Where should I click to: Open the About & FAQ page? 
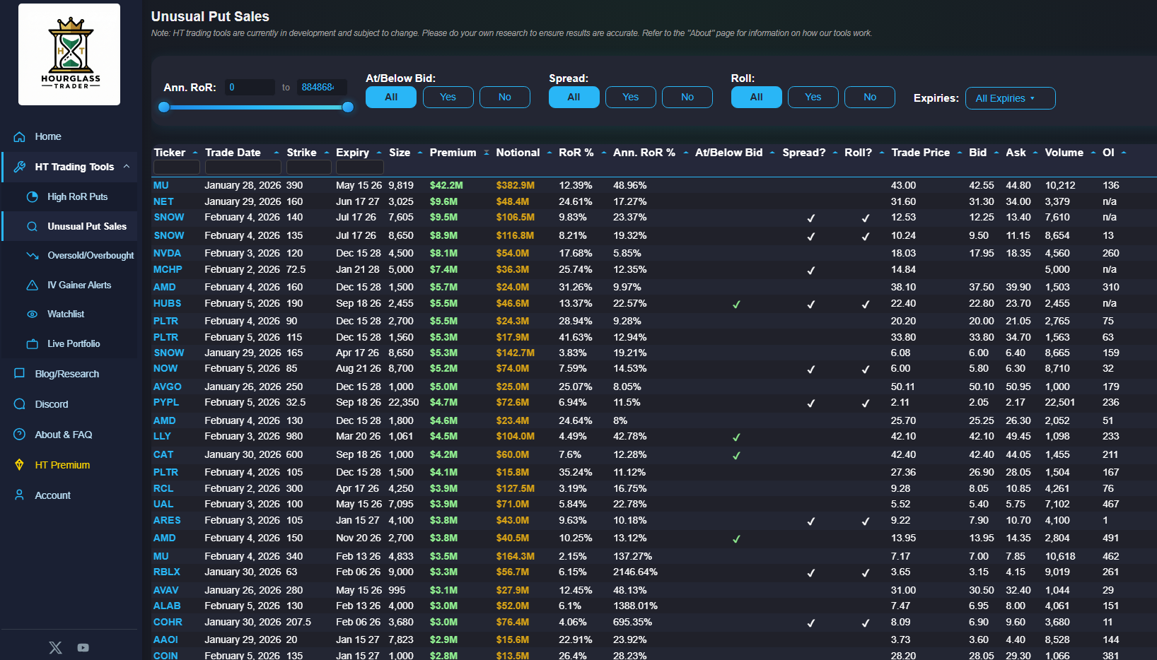(x=63, y=435)
